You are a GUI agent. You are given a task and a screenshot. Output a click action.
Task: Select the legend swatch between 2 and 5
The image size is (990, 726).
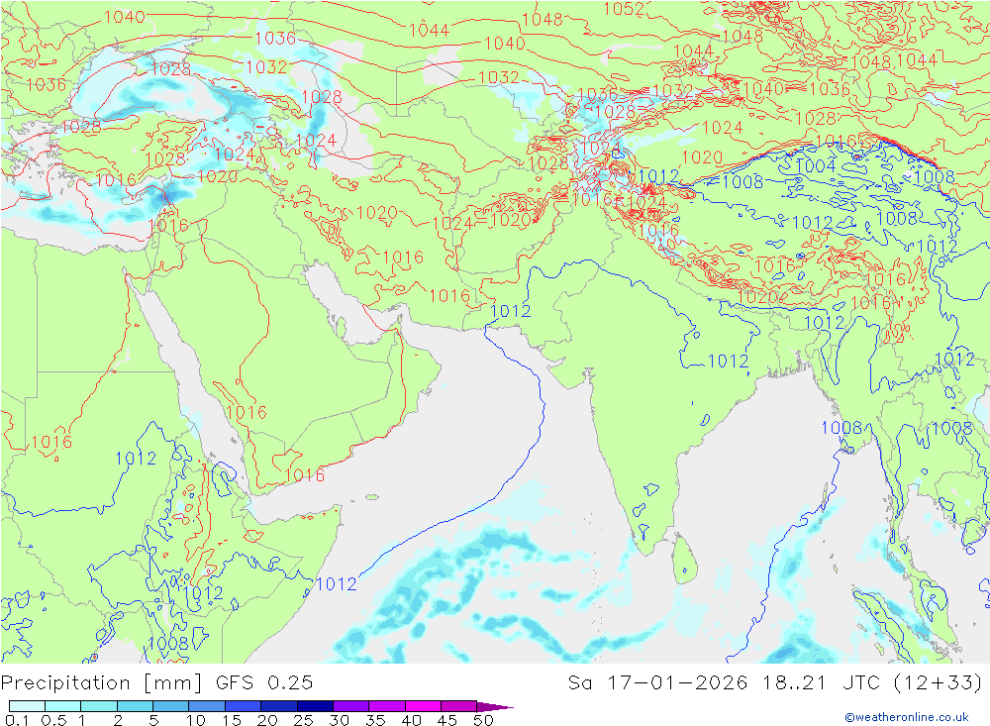click(135, 706)
